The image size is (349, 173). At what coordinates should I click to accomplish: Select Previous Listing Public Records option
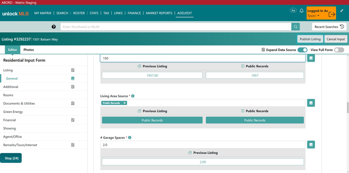pyautogui.click(x=152, y=120)
